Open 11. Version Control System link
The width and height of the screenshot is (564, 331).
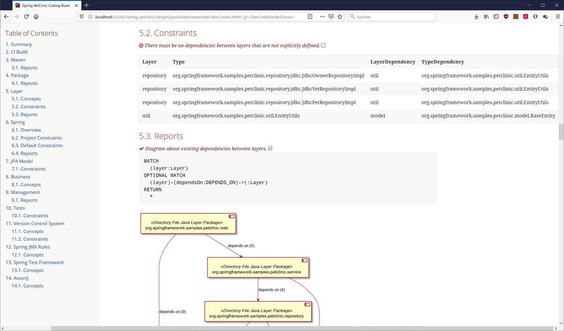[35, 223]
